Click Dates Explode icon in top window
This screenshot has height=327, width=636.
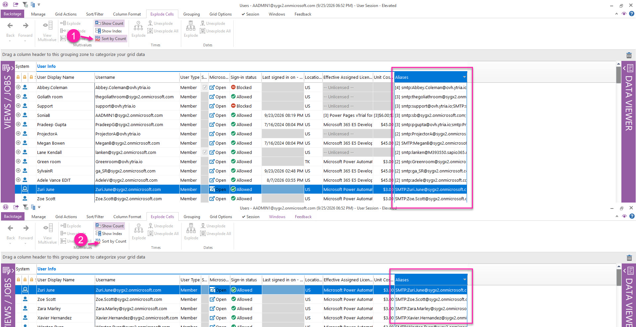(191, 26)
